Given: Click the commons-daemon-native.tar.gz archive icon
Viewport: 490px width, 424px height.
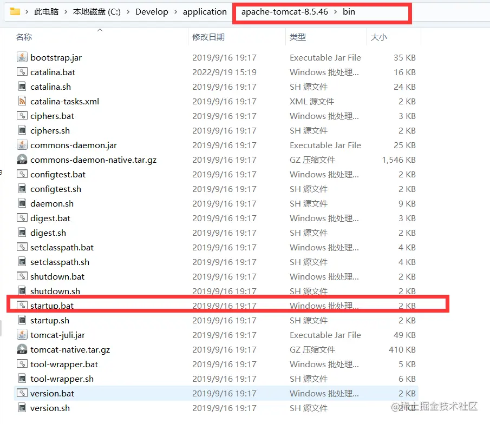Looking at the screenshot, I should click(x=22, y=160).
